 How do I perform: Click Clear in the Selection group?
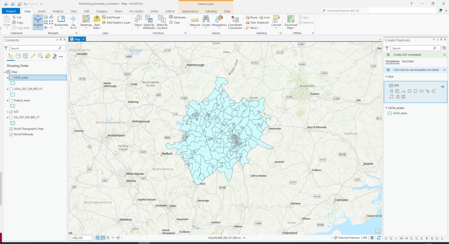point(175,22)
